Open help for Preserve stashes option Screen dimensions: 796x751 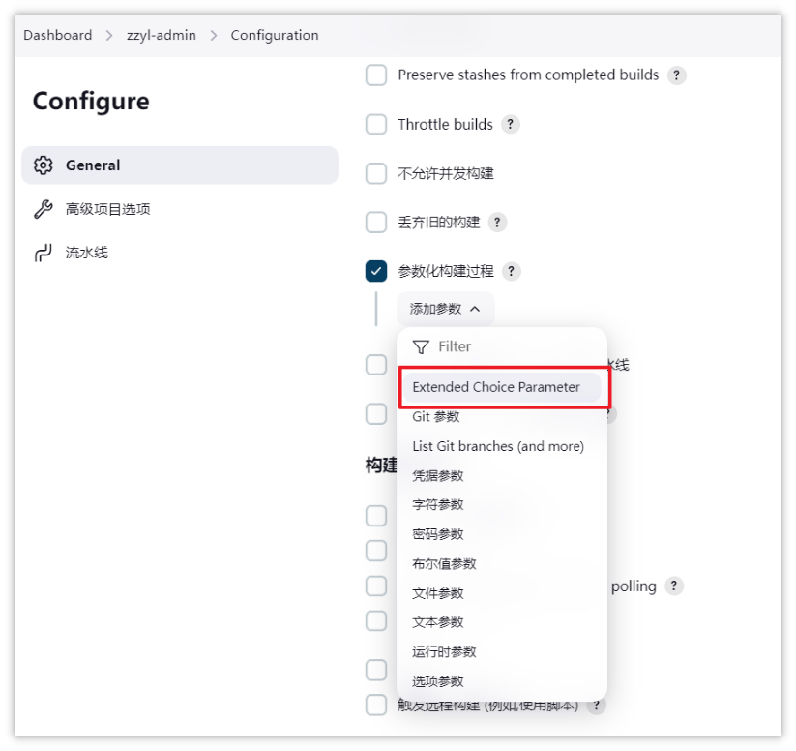(676, 75)
